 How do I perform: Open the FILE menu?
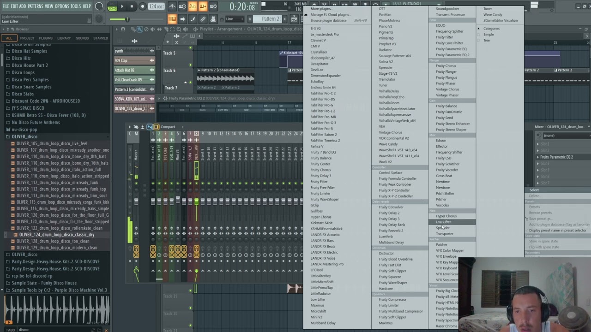pos(6,6)
